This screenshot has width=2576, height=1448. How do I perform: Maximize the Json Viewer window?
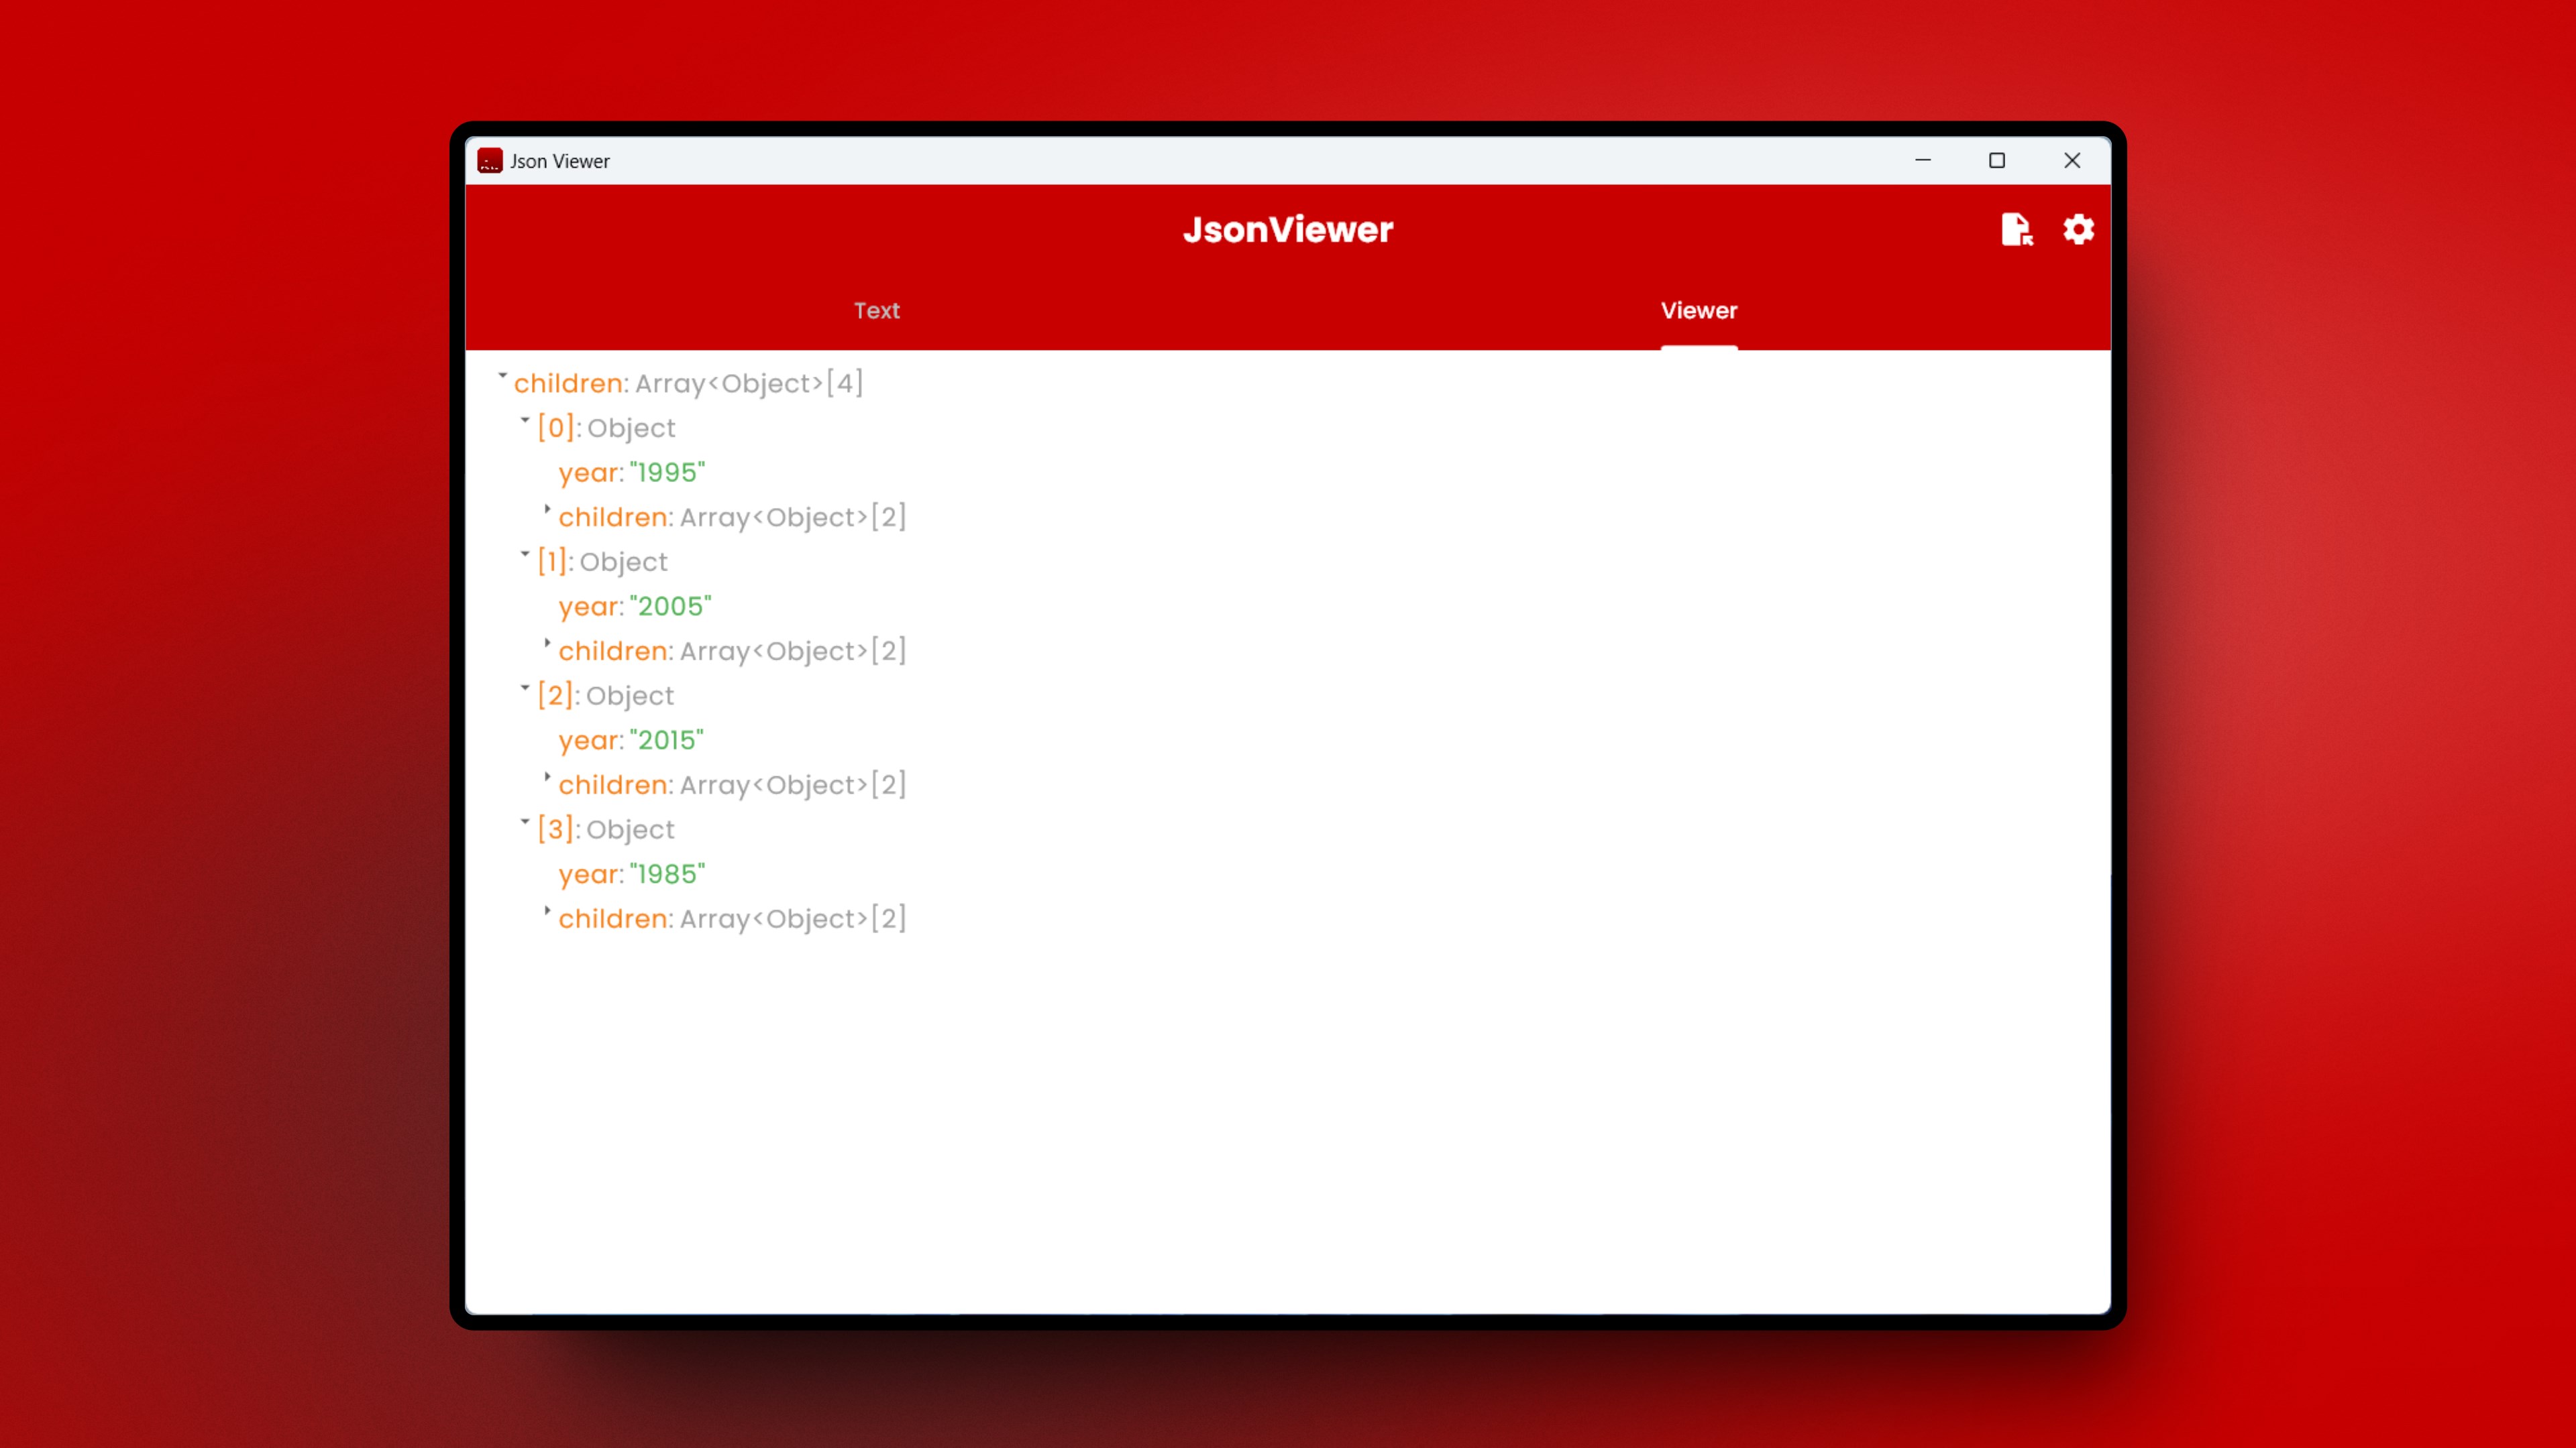click(x=1996, y=161)
